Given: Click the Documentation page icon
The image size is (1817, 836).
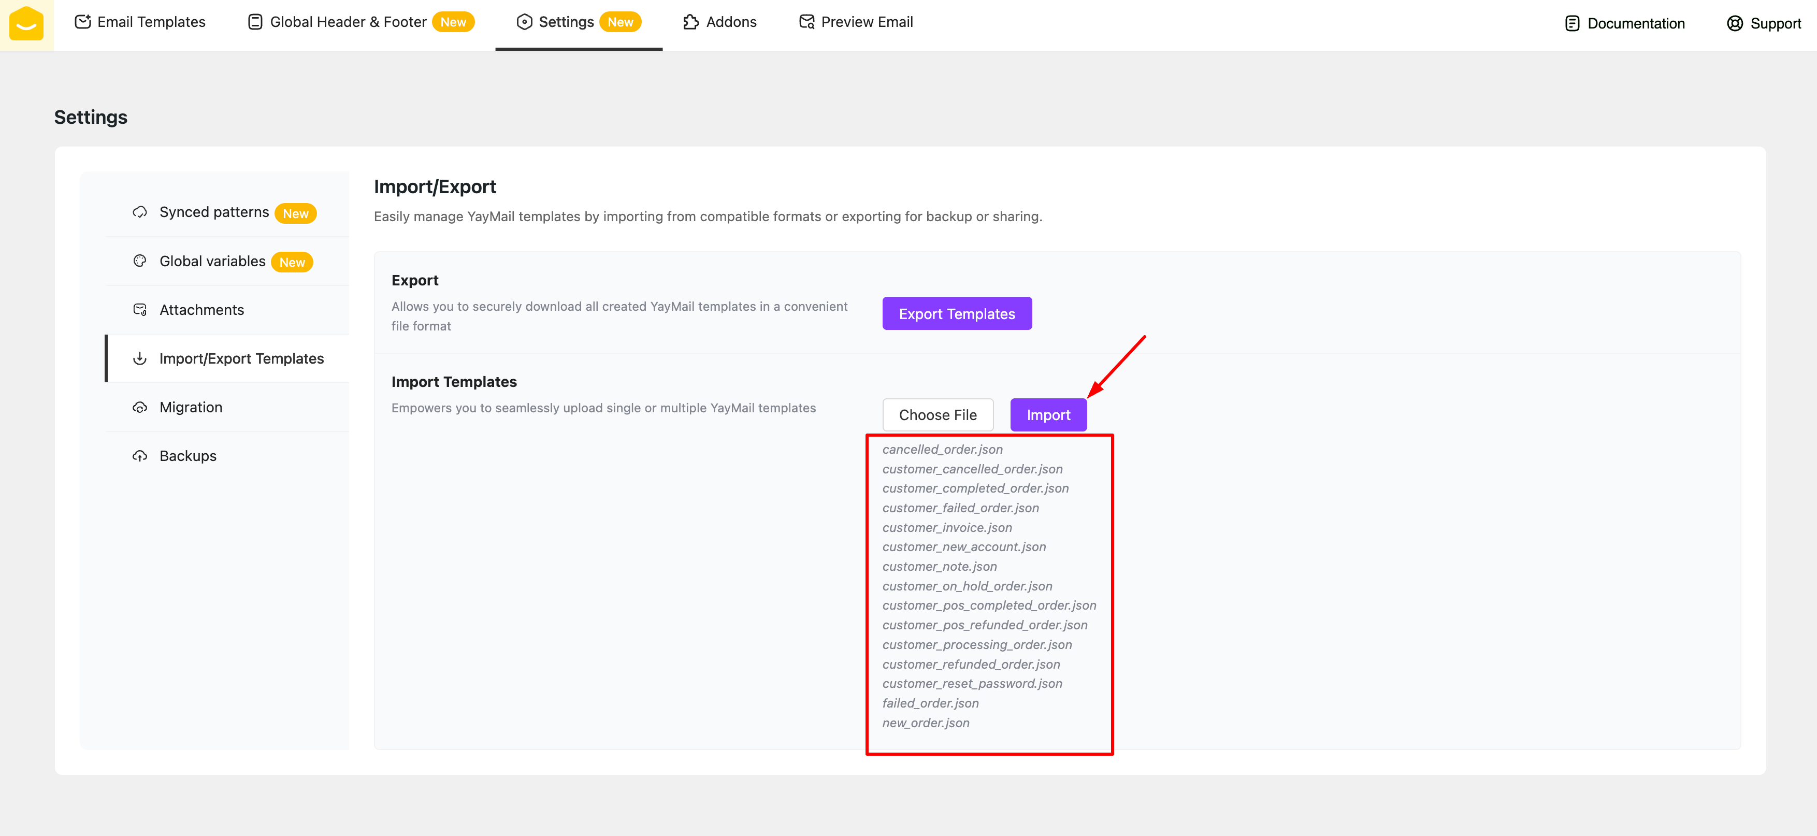Looking at the screenshot, I should point(1571,23).
